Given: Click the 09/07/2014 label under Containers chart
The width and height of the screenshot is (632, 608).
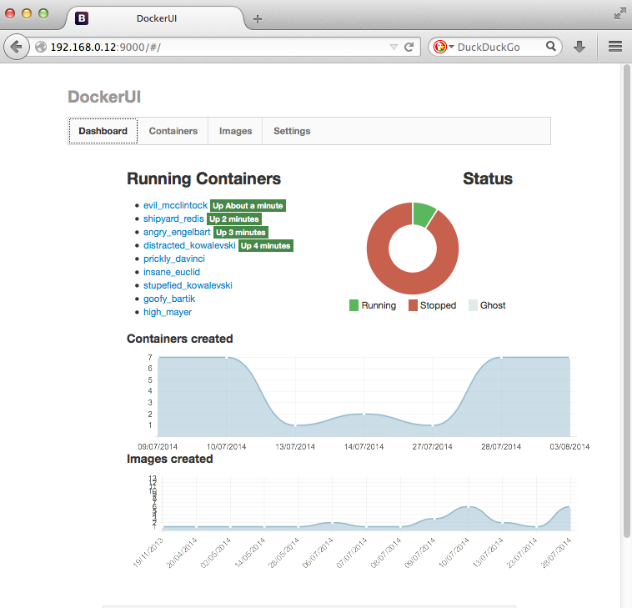Looking at the screenshot, I should [x=158, y=447].
